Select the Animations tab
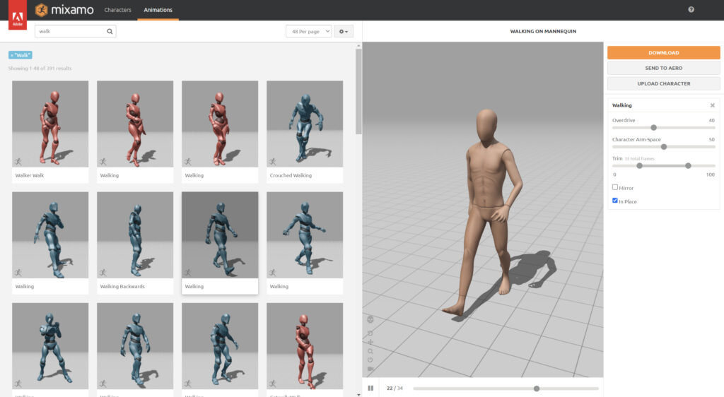 pyautogui.click(x=158, y=10)
